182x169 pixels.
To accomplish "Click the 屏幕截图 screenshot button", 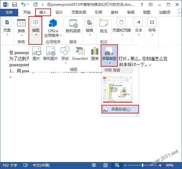I will [109, 55].
